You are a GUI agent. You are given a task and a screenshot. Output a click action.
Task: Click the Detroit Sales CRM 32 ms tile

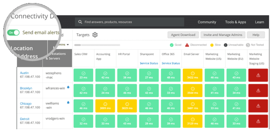click(83, 121)
